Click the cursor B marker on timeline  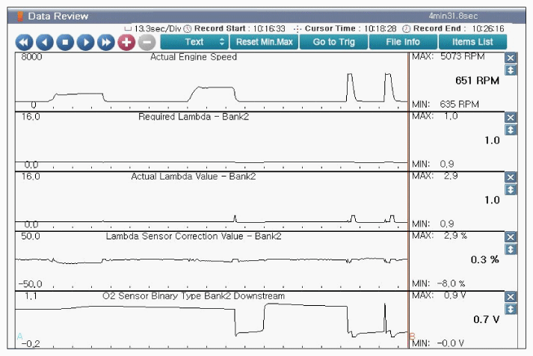(411, 337)
